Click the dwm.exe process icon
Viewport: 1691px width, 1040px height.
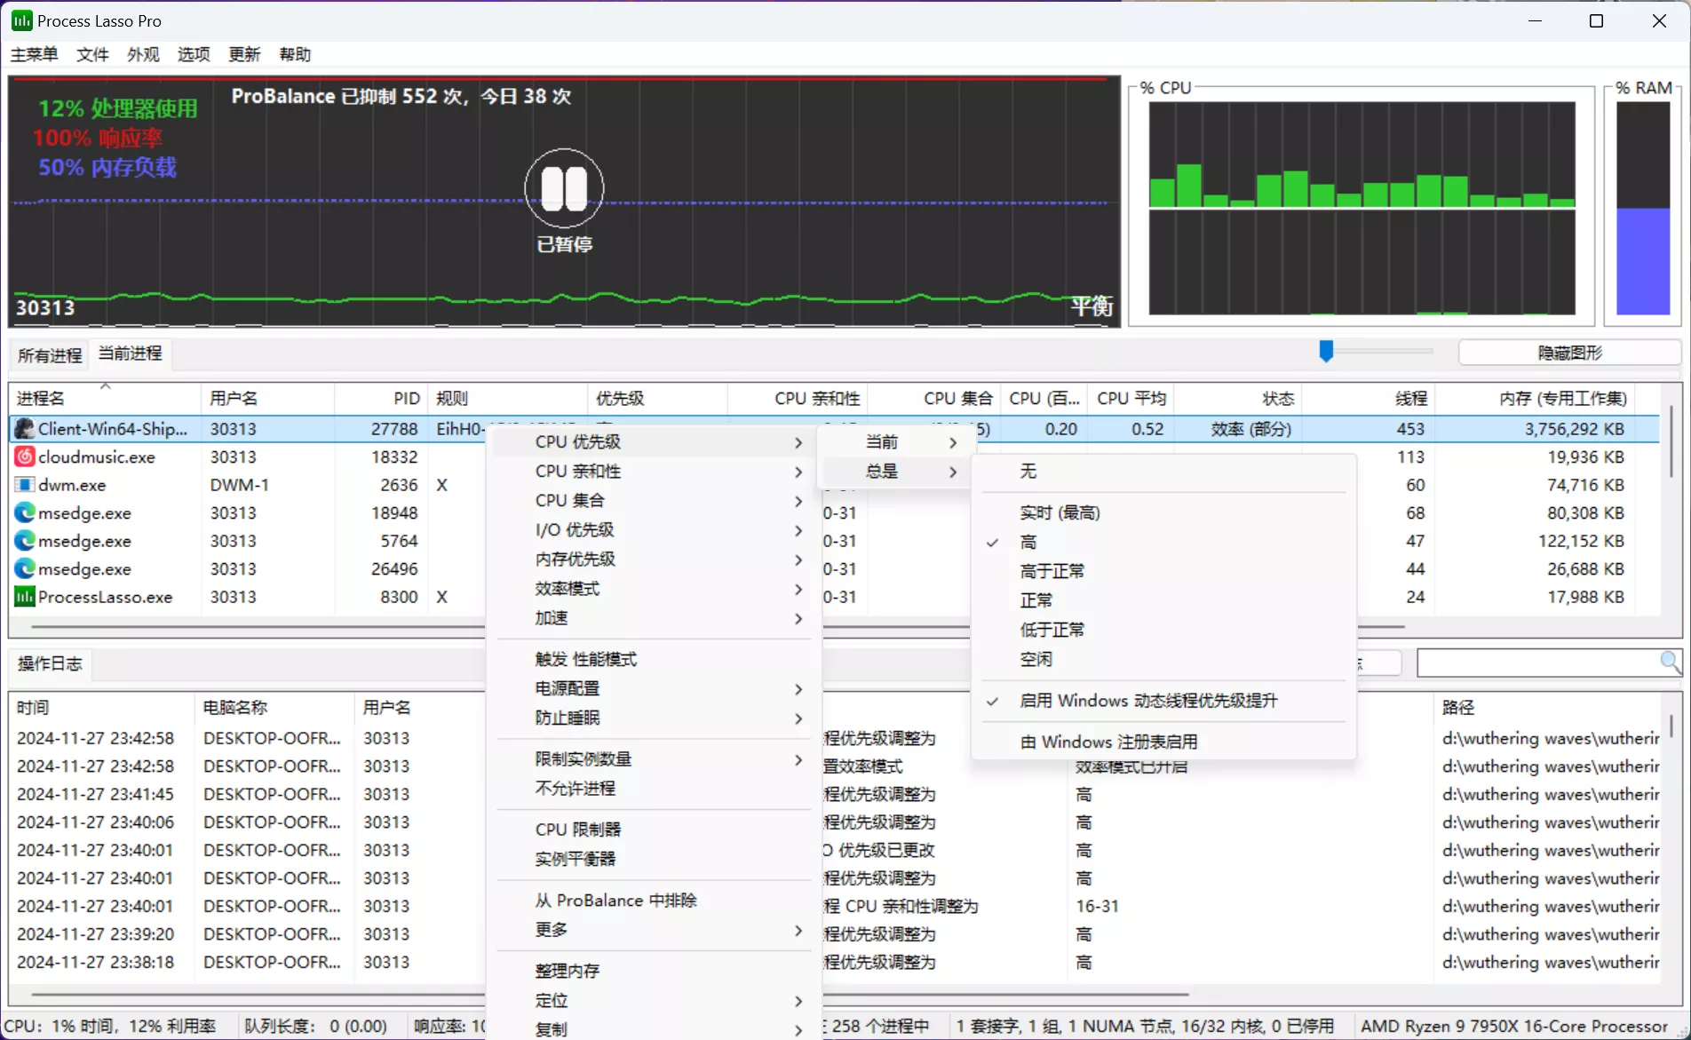24,485
